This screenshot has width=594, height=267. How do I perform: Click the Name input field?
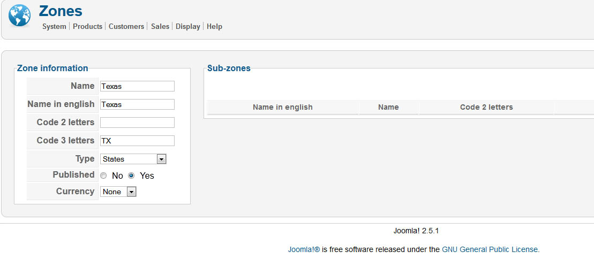click(x=137, y=86)
